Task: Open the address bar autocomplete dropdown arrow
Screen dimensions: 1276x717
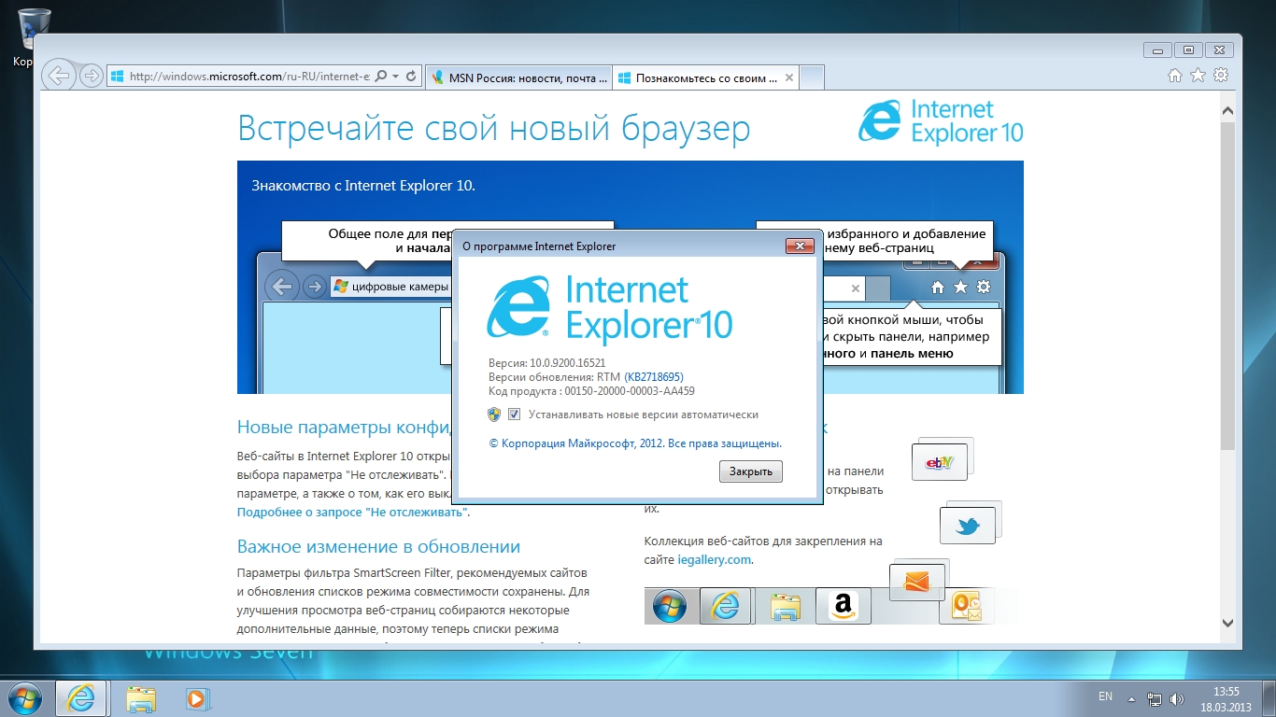Action: pyautogui.click(x=396, y=77)
